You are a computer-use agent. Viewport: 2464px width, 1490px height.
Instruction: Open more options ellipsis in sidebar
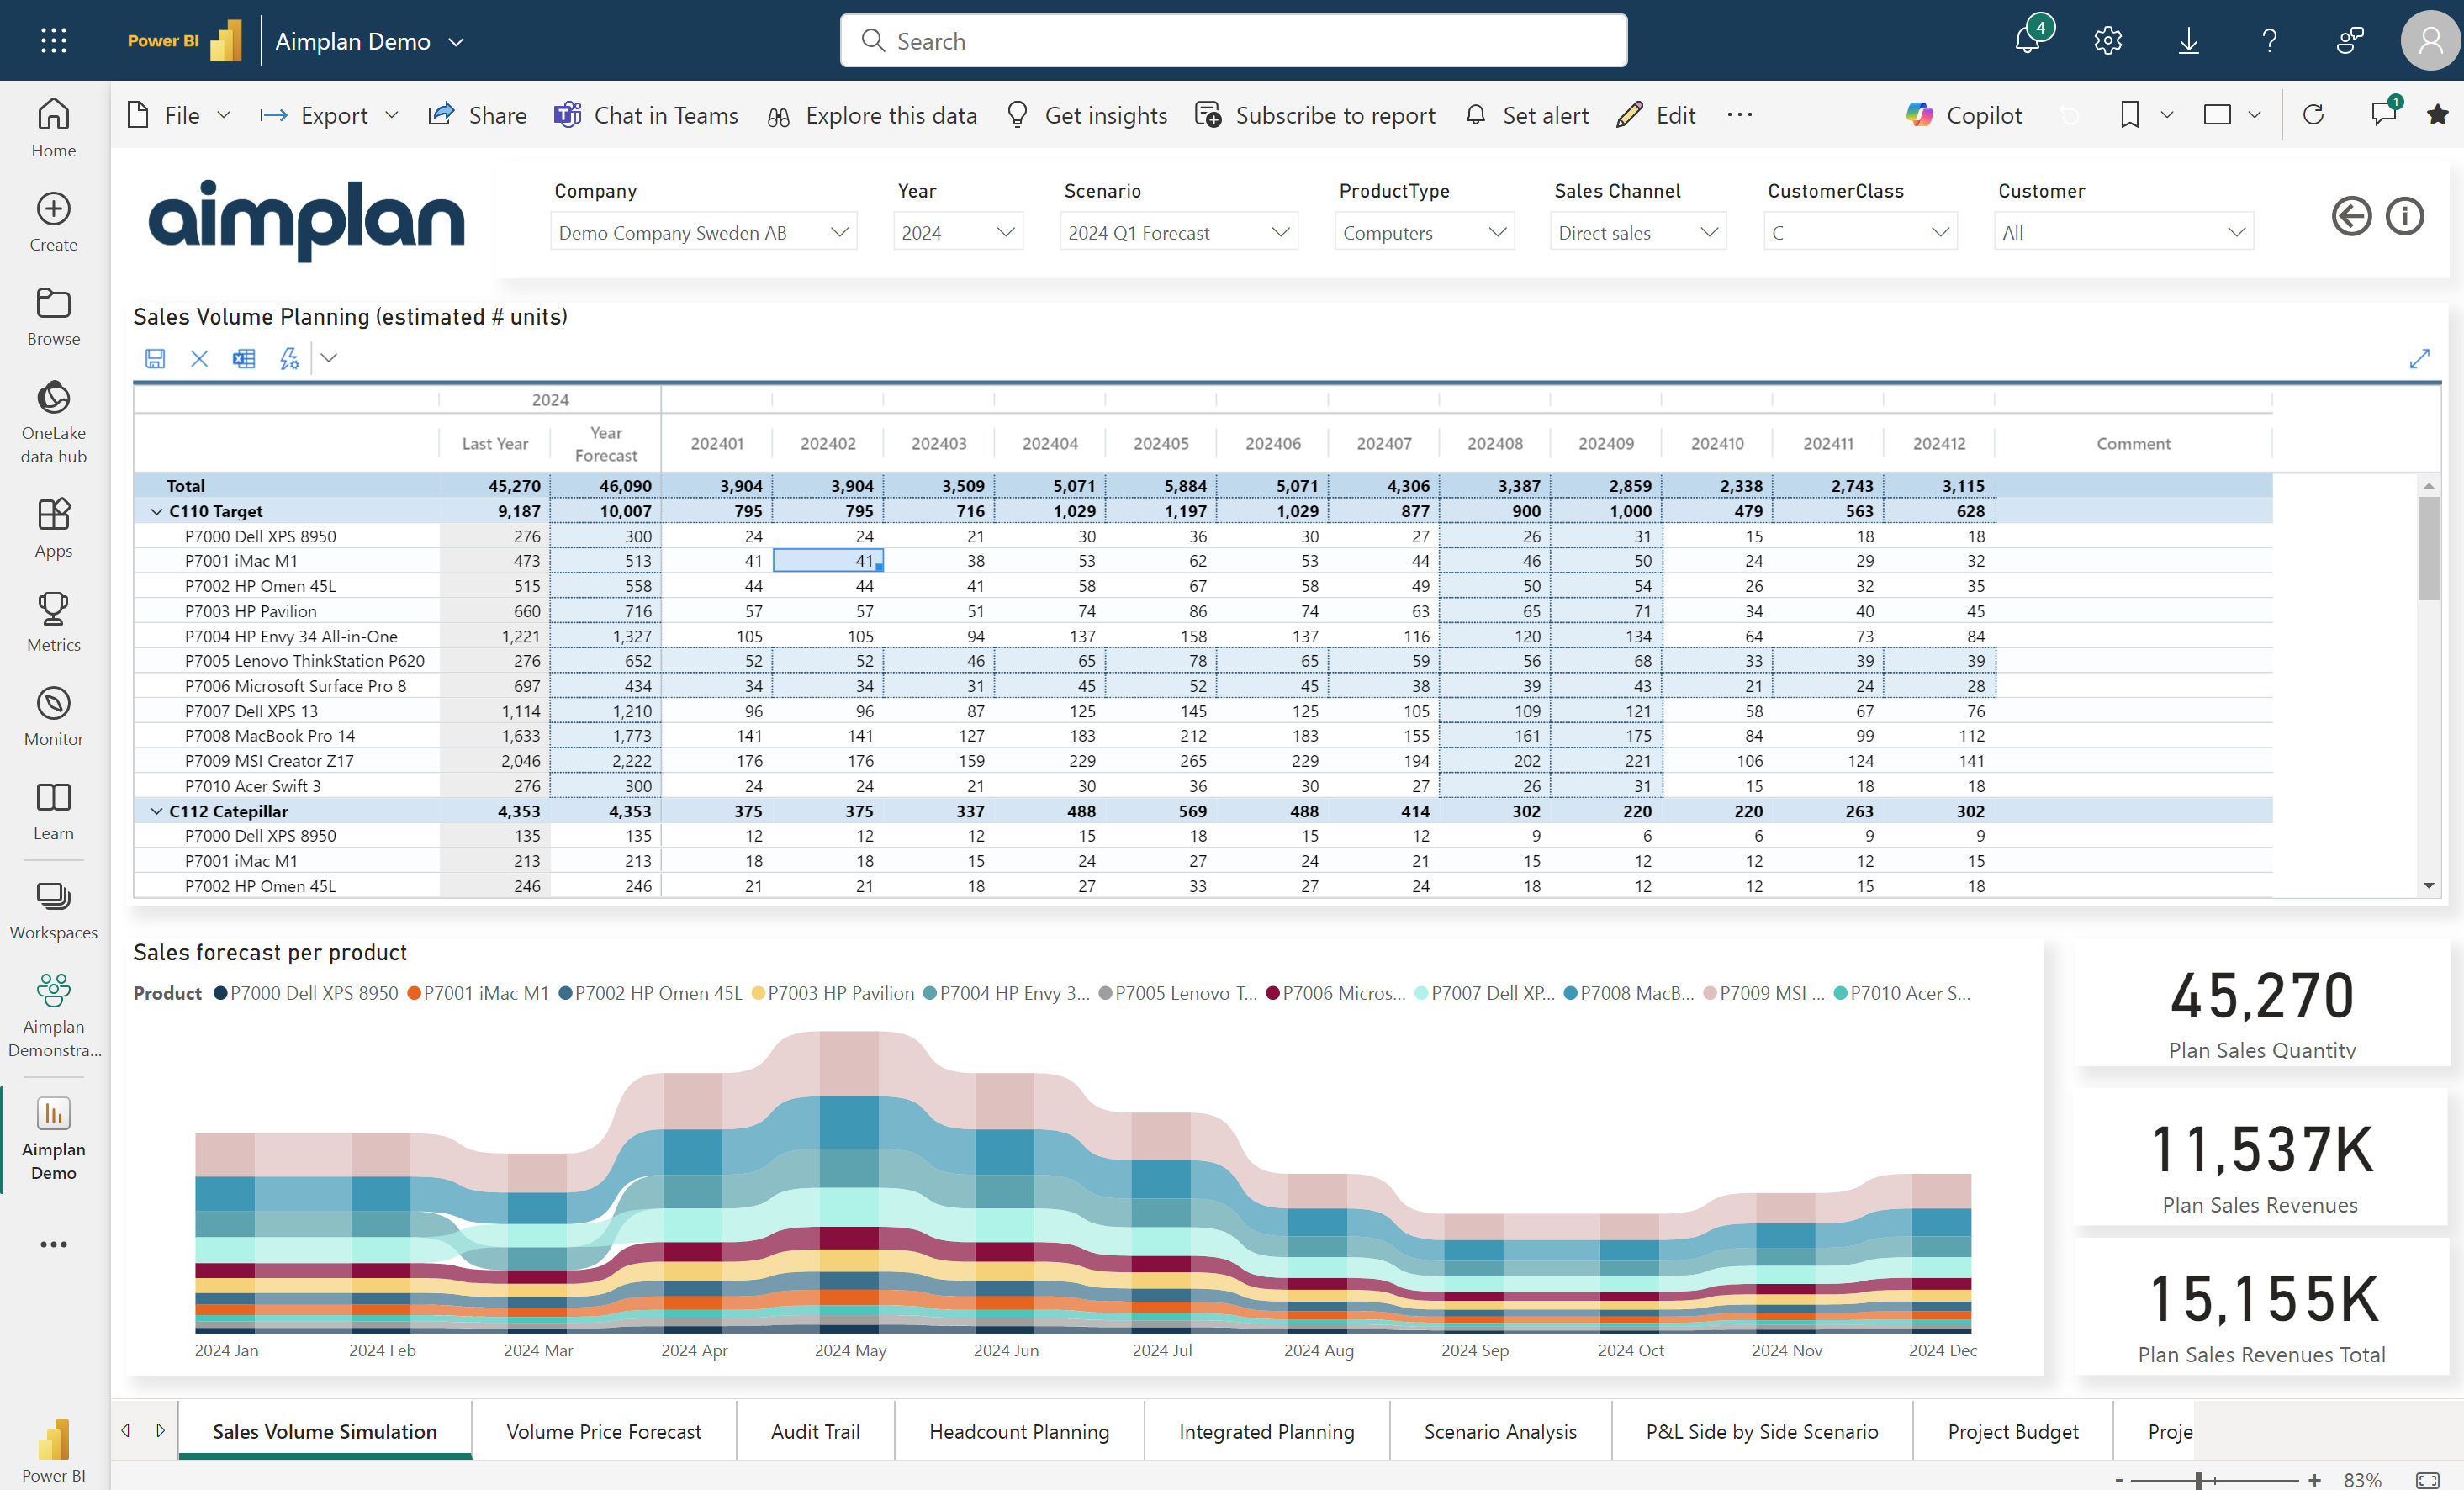click(54, 1244)
